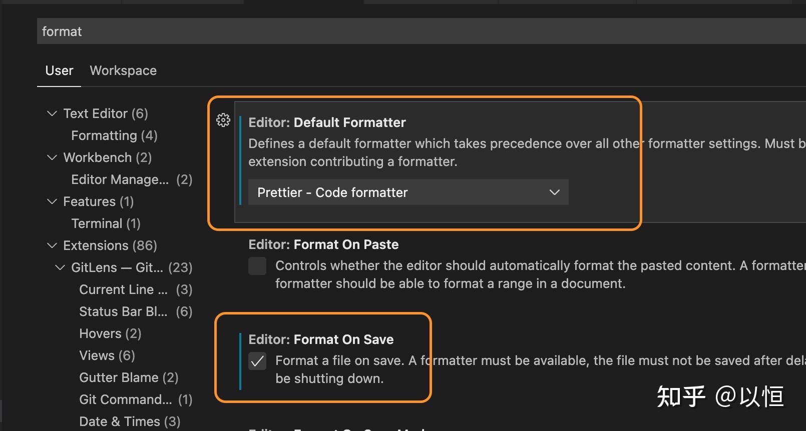Select Editor Management under Workbench
Image resolution: width=806 pixels, height=431 pixels.
tap(131, 179)
